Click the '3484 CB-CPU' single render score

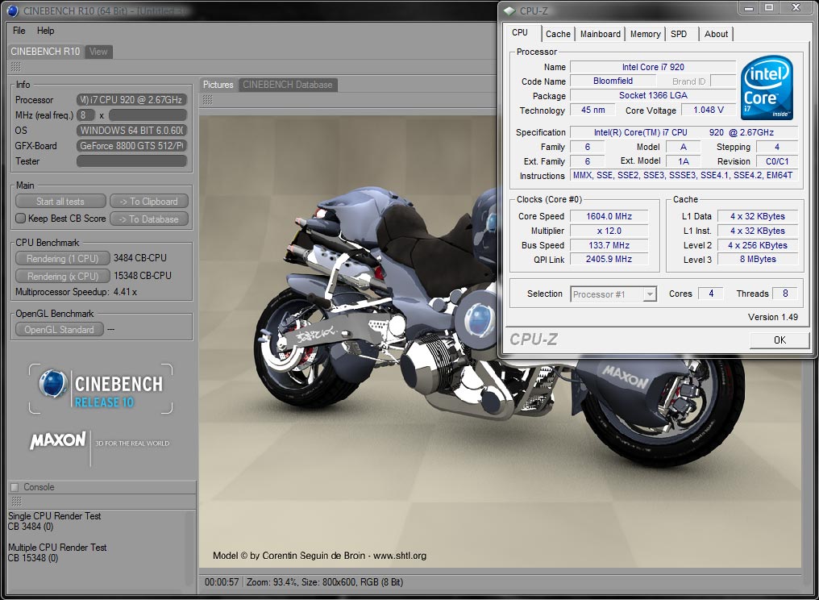pyautogui.click(x=140, y=258)
